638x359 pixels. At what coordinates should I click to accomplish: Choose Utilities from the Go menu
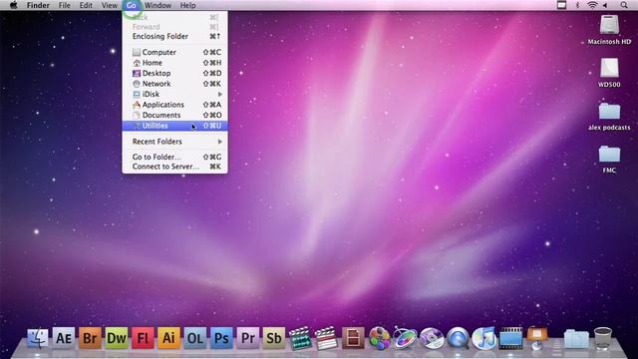click(x=175, y=126)
